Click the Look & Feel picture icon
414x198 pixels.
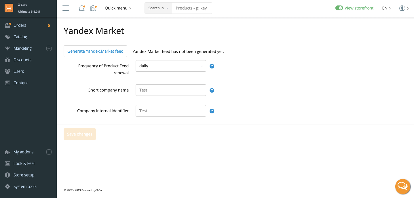[x=7, y=163]
